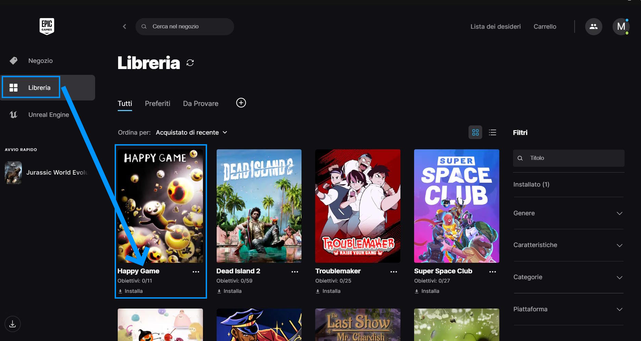The height and width of the screenshot is (341, 641).
Task: Click the Dead Island 2 title text
Action: click(x=238, y=271)
